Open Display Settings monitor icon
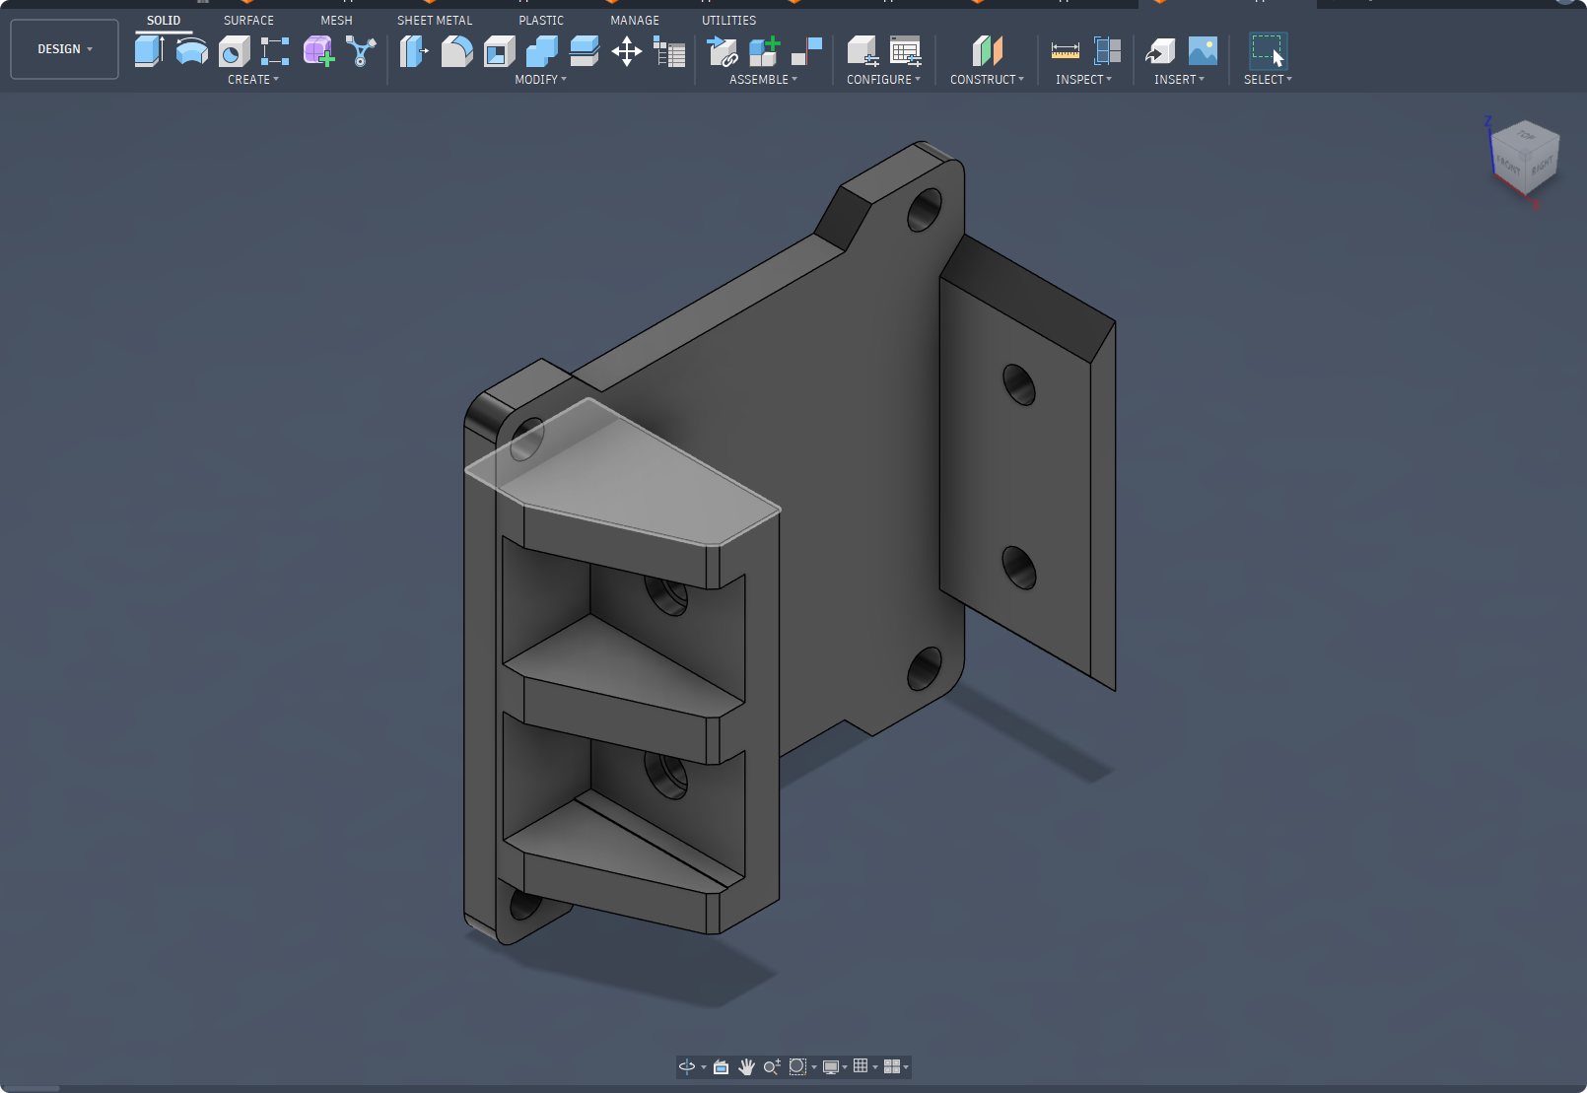1587x1093 pixels. pos(830,1066)
